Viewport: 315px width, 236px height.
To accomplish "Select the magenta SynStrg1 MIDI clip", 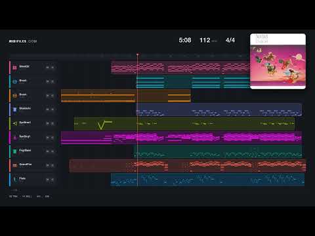I will (x=181, y=138).
